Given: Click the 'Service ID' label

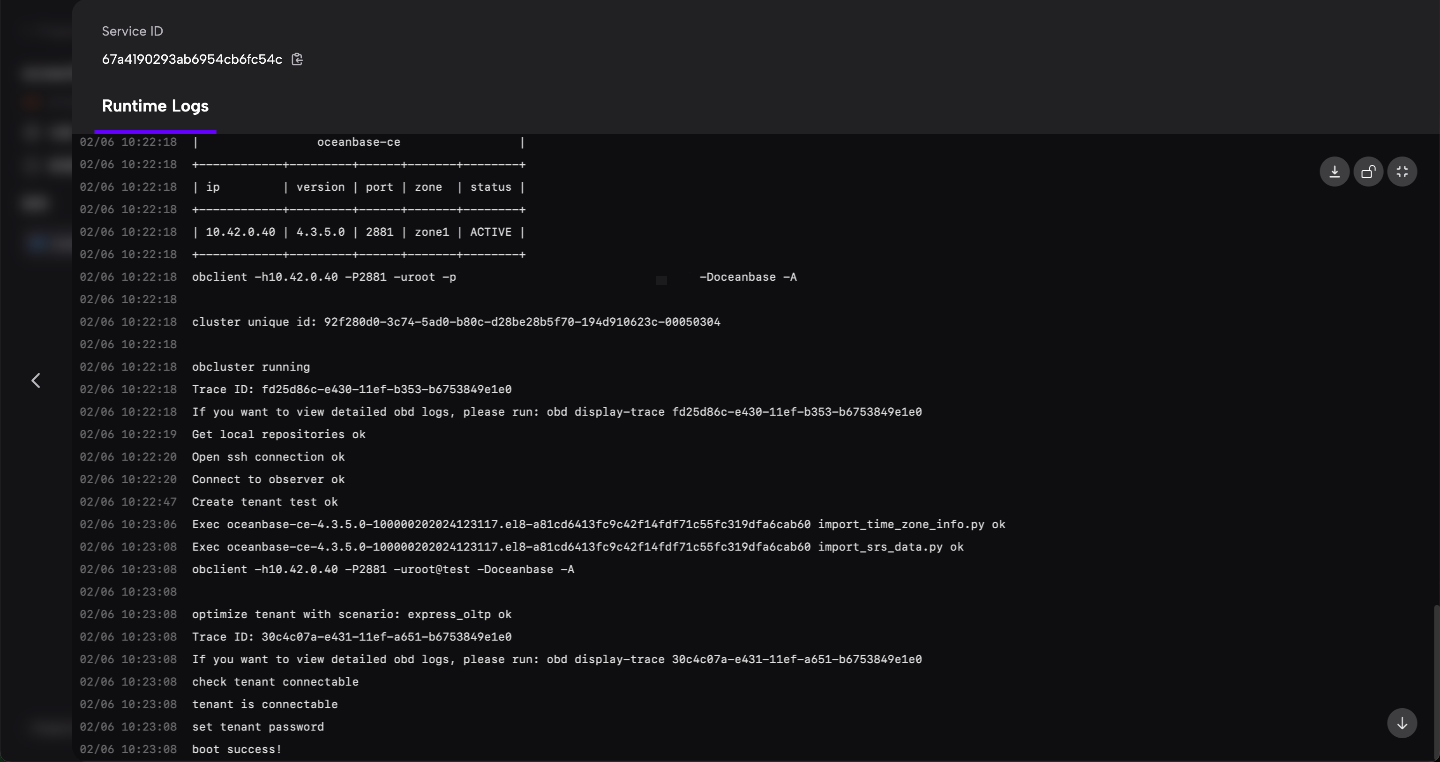Looking at the screenshot, I should pos(133,31).
